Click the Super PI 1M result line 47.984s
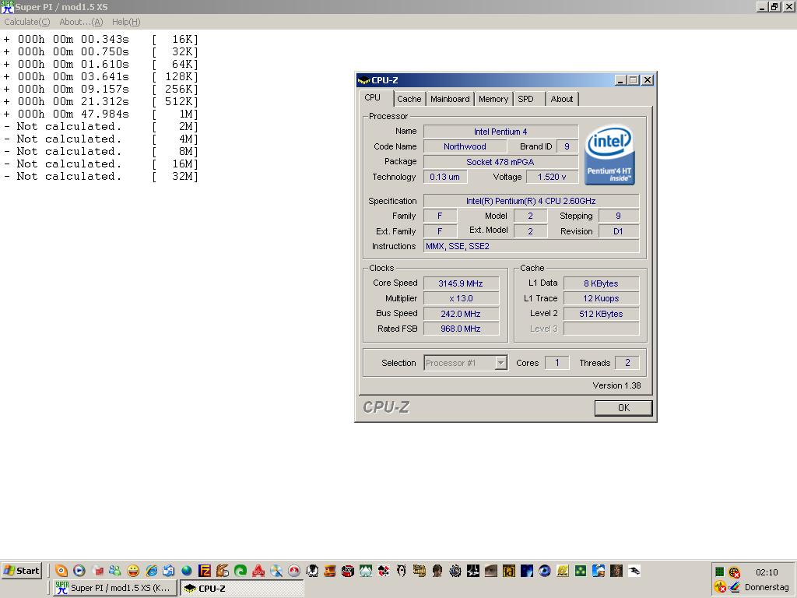 [100, 114]
